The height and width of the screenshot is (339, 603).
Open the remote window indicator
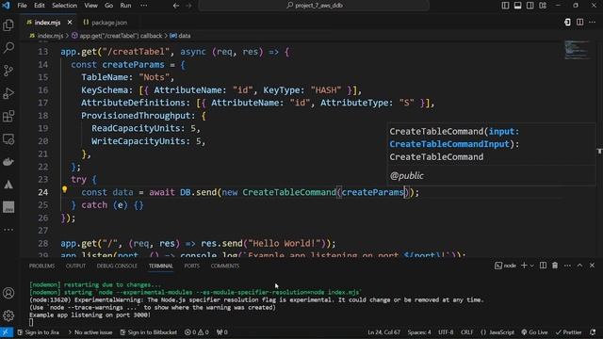7,332
